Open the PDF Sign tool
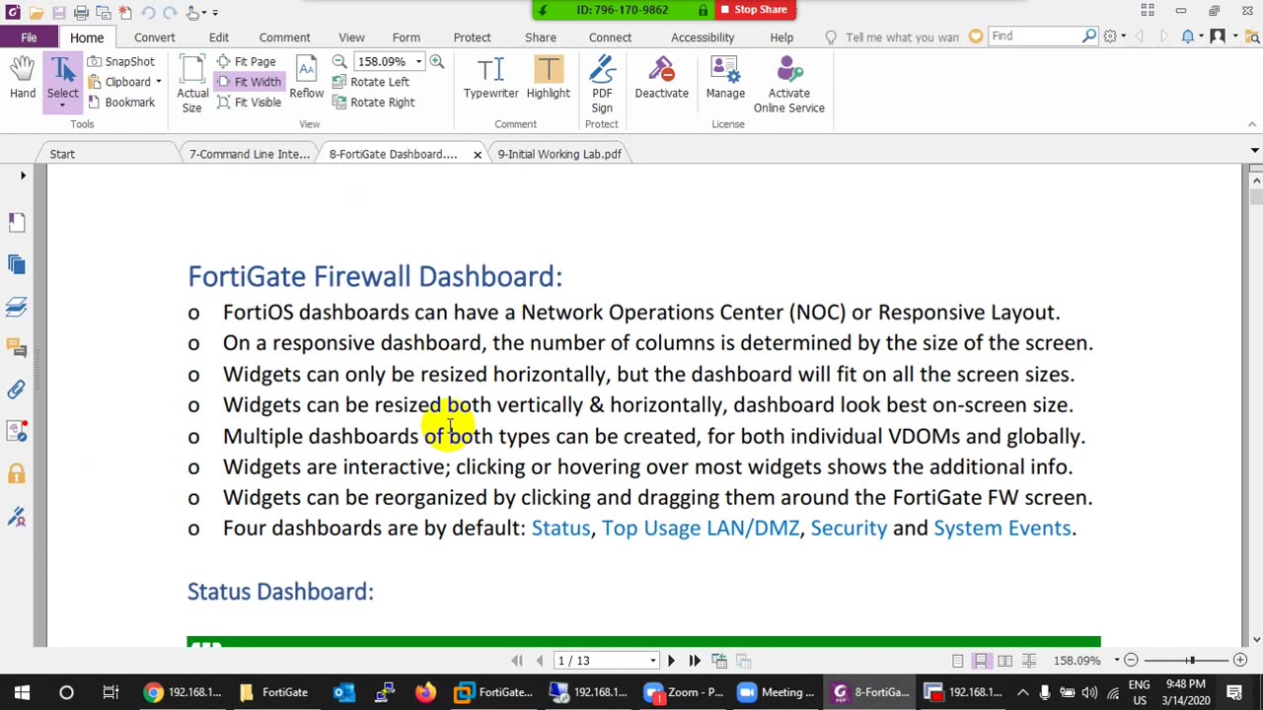 coord(602,85)
